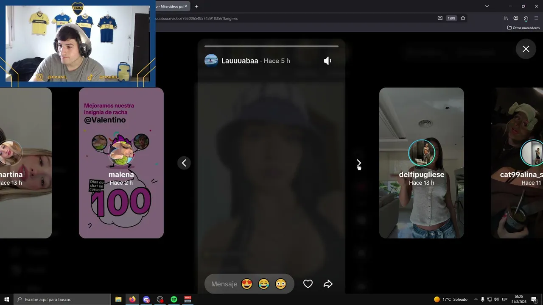This screenshot has width=543, height=305.
Task: Open Discord from the taskbar
Action: click(146, 299)
